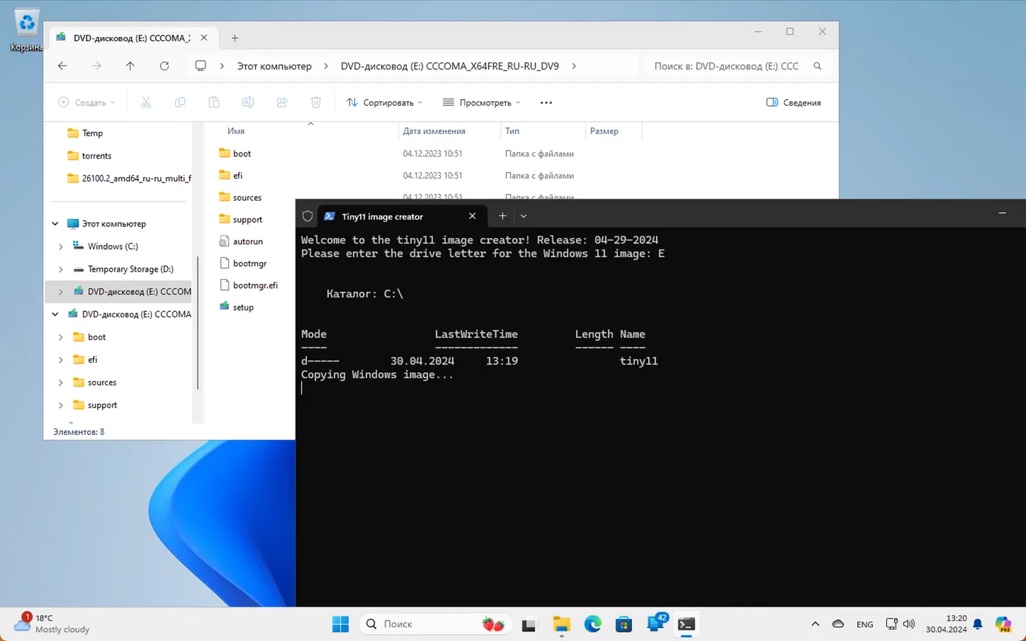This screenshot has height=641, width=1026.
Task: Select the autorun file in the file list
Action: coord(248,241)
